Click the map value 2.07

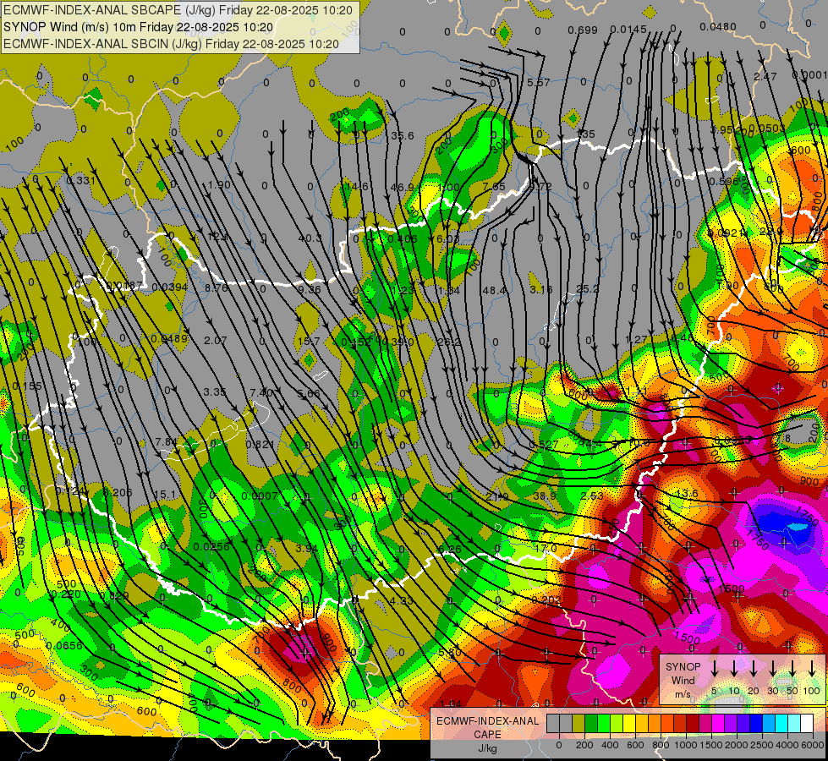[216, 340]
